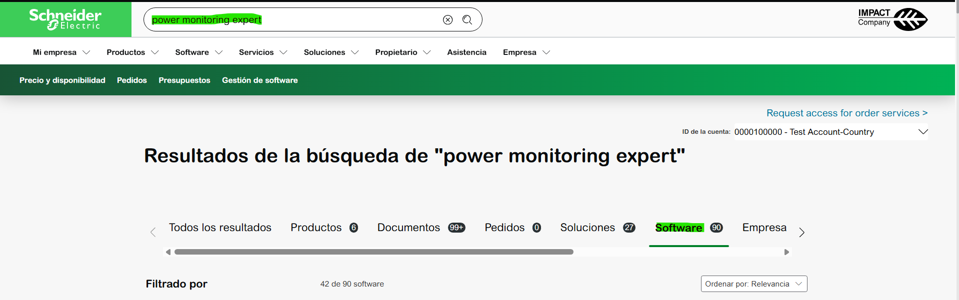This screenshot has height=300, width=959.
Task: Click the search results heading text
Action: pyautogui.click(x=414, y=156)
